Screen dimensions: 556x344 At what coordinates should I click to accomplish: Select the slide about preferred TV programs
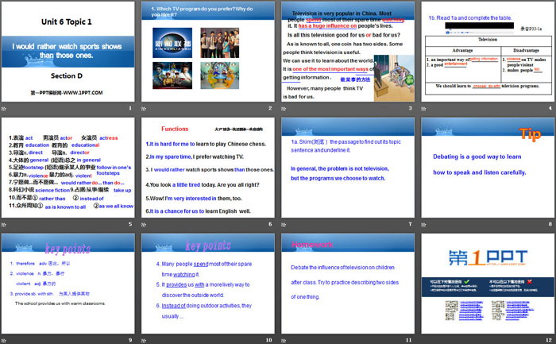(208, 52)
